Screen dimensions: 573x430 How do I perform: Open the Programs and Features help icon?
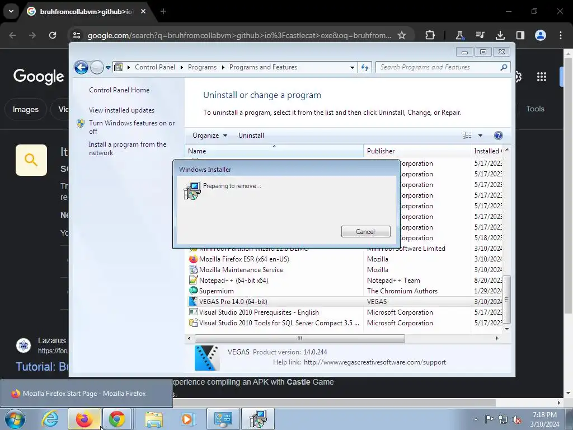tap(498, 135)
